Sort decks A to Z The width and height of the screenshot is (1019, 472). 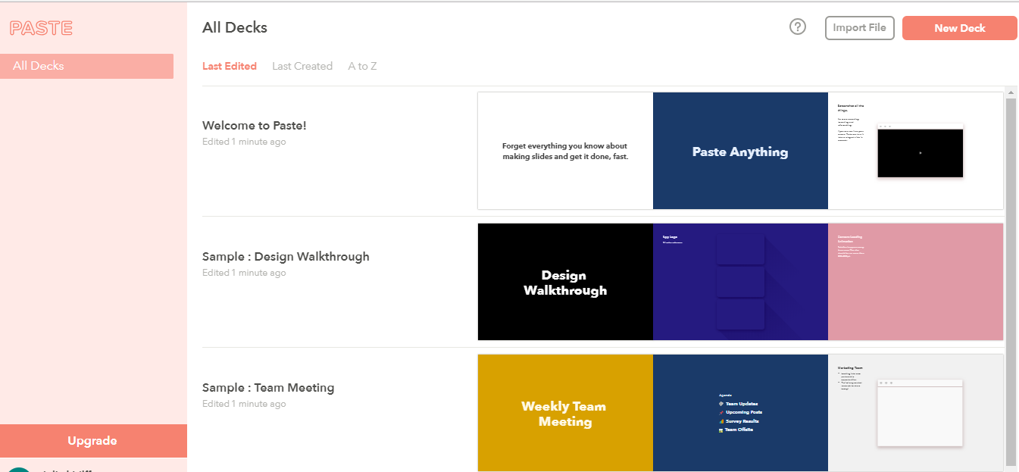[362, 66]
